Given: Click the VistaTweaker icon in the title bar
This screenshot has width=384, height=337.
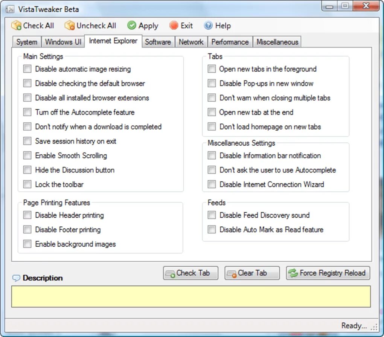Looking at the screenshot, I should (10, 9).
